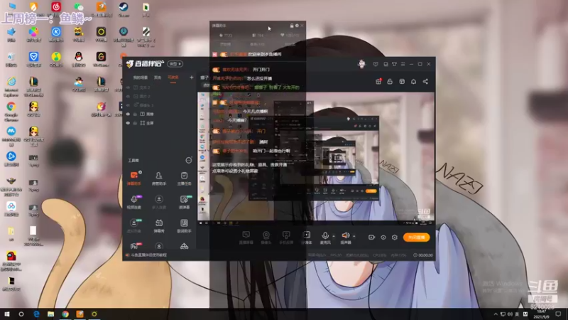Screen dimensions: 568x320
Task: Select middle tab in 弹幕助手 window
Action: click(257, 44)
